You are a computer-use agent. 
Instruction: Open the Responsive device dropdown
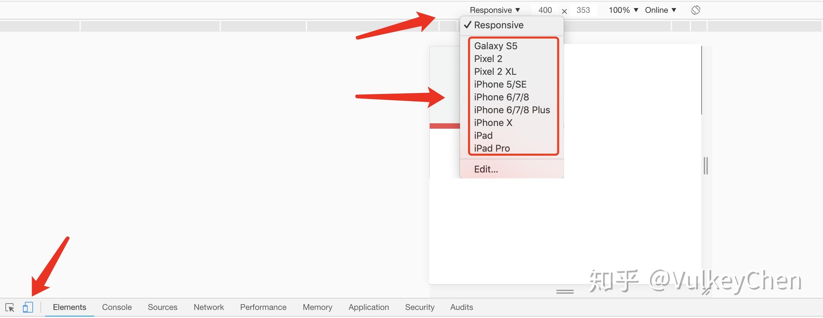point(495,10)
